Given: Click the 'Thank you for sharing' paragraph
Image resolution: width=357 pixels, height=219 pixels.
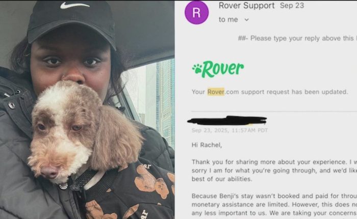Looking at the screenshot, I should point(274,170).
